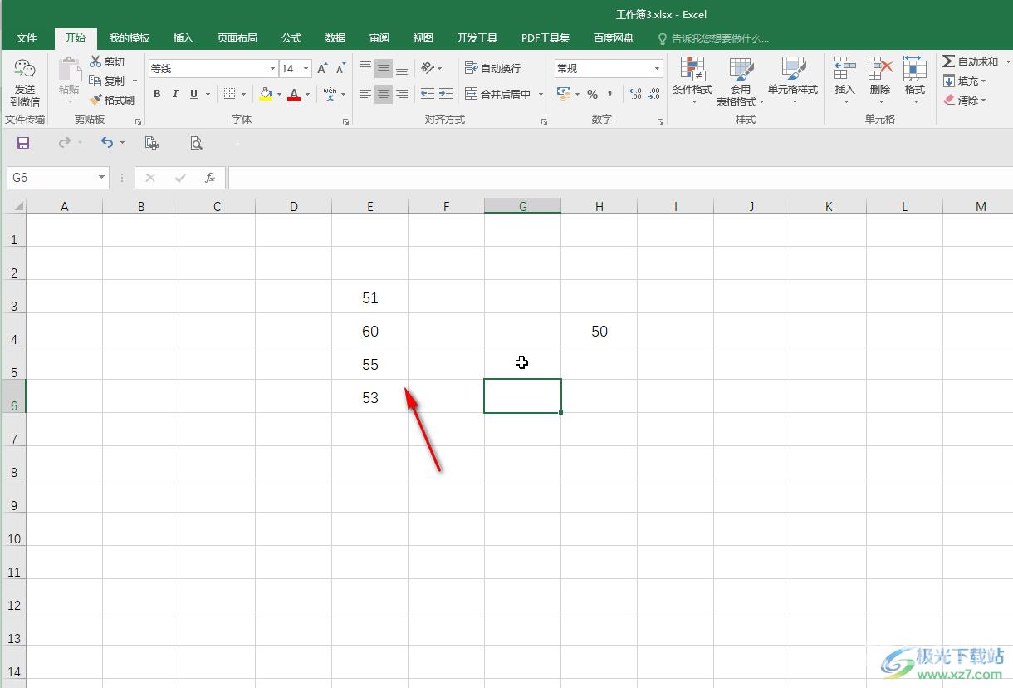
Task: Click Decrease Indent icon
Action: point(428,94)
